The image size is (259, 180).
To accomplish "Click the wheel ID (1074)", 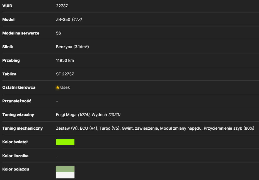I will point(84,115).
